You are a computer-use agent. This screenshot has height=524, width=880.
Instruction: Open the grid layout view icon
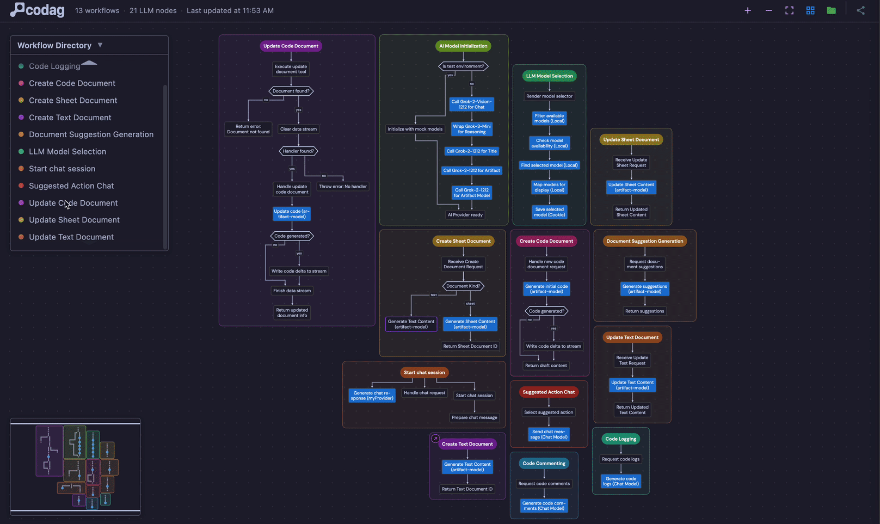[810, 10]
